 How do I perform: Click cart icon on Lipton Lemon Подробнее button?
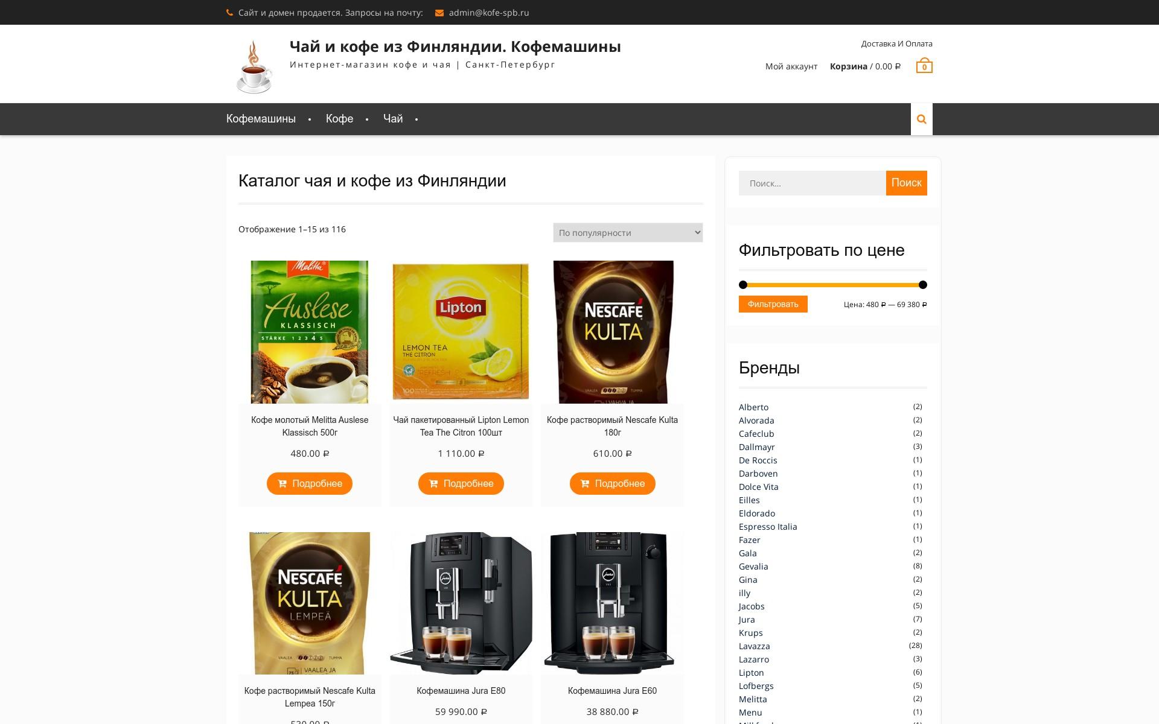(433, 484)
